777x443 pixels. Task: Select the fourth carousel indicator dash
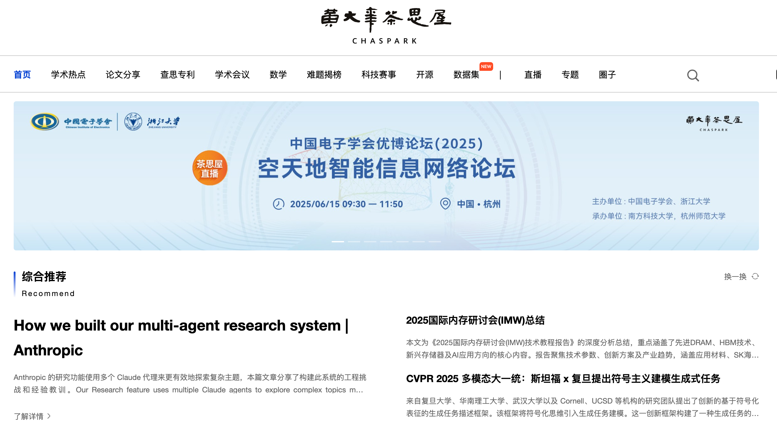coord(386,241)
